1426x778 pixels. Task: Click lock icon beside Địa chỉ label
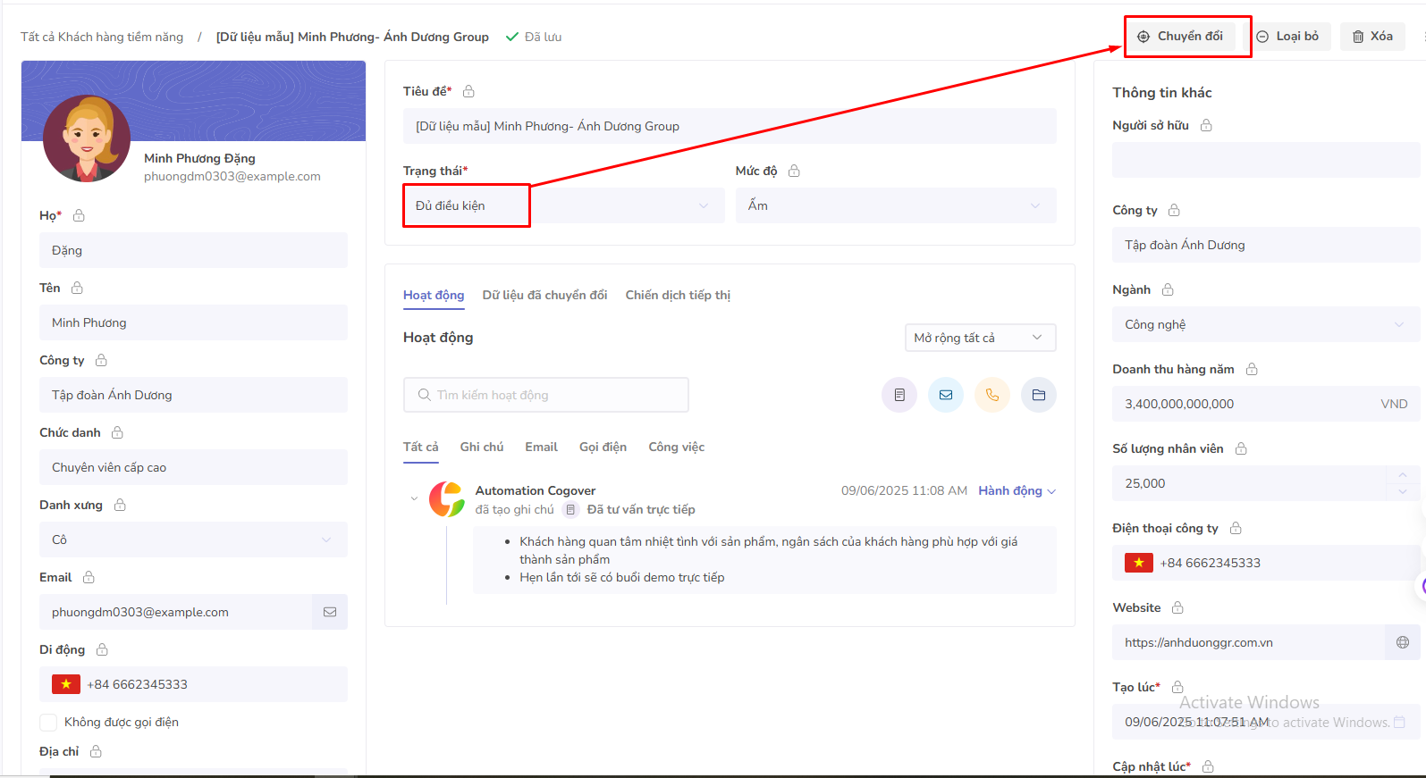tap(96, 751)
